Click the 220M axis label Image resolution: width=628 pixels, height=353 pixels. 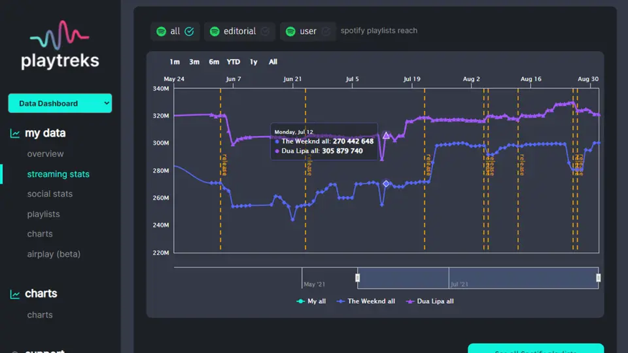[161, 252]
